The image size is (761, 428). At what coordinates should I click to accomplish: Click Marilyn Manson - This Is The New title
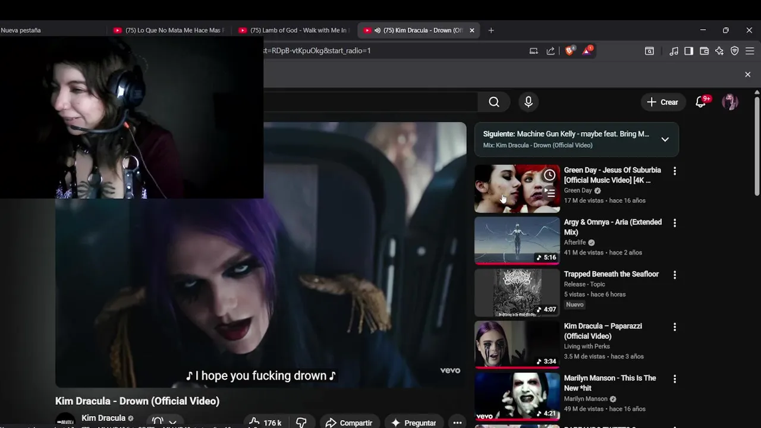point(610,383)
